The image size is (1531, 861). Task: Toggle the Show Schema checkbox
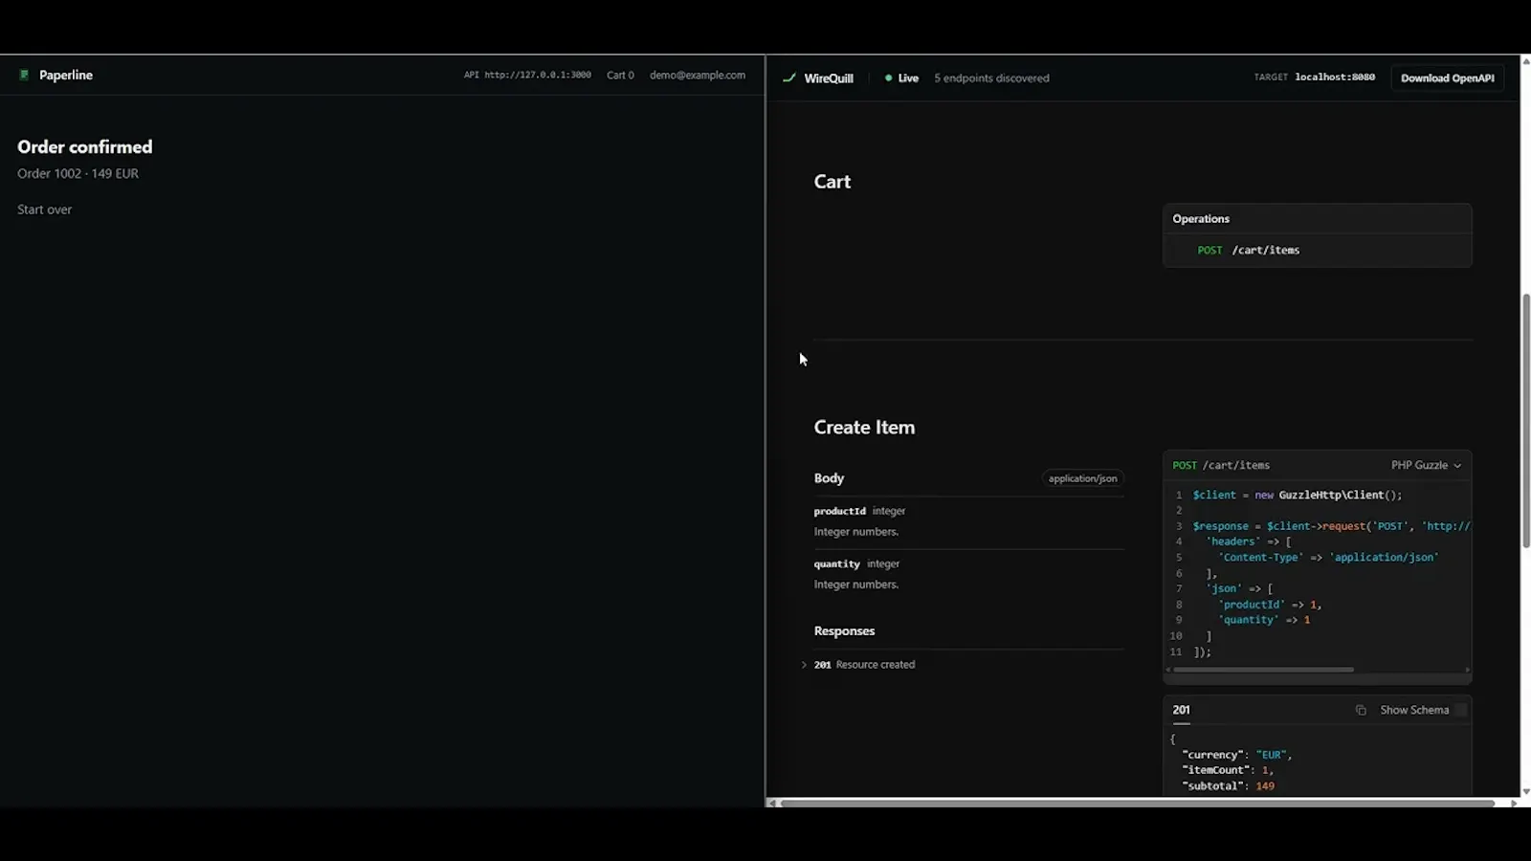point(1460,710)
